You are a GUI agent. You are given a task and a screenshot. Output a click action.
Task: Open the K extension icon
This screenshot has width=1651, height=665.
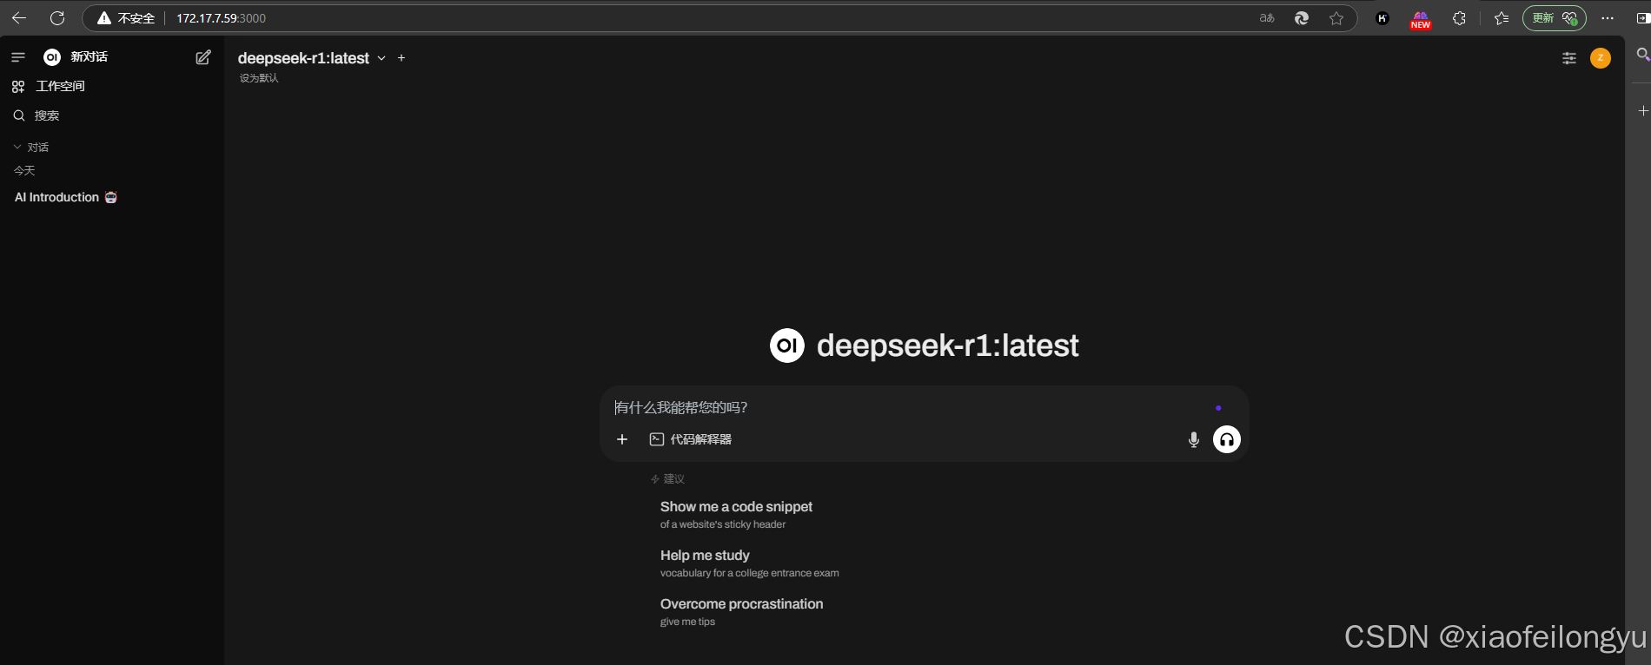pos(1382,18)
